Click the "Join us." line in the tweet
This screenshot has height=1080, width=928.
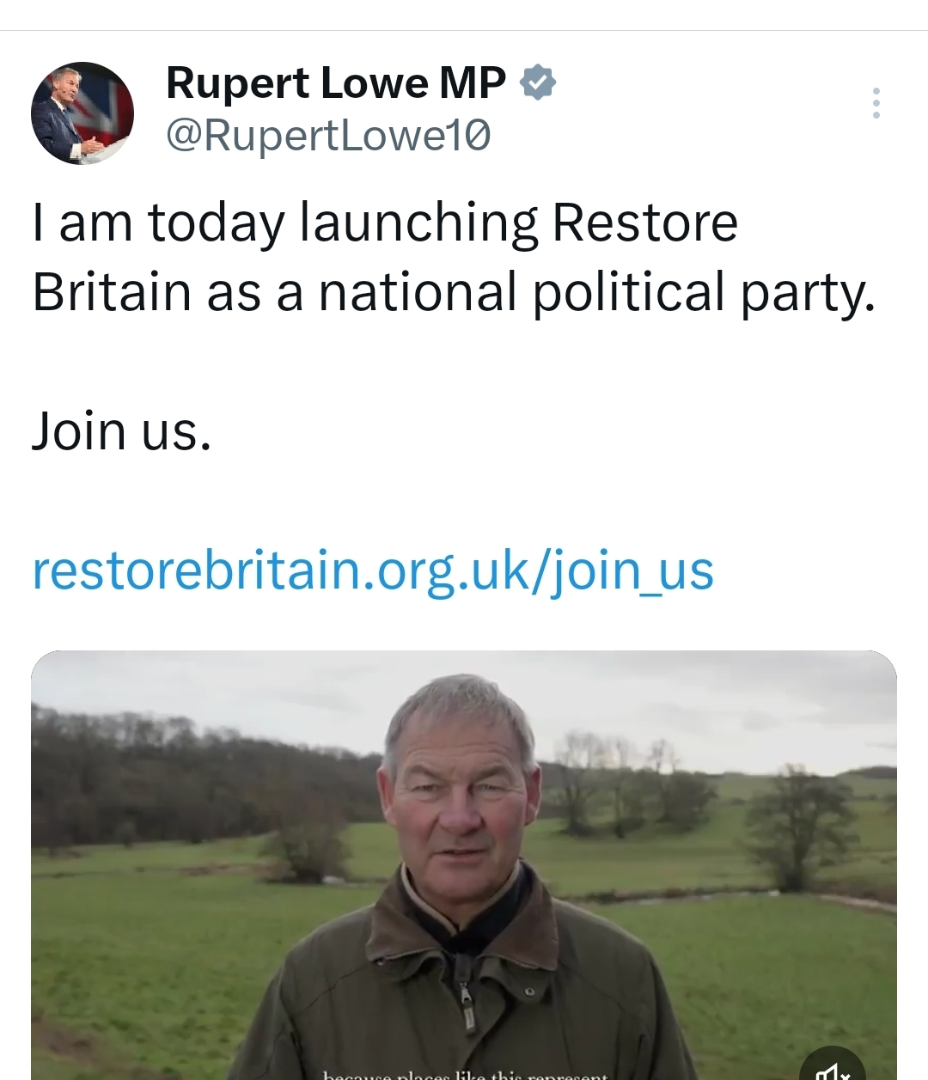tap(121, 430)
